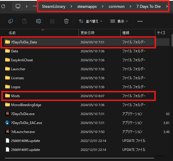Select the 7DaysToDie_Data folder

[87, 42]
